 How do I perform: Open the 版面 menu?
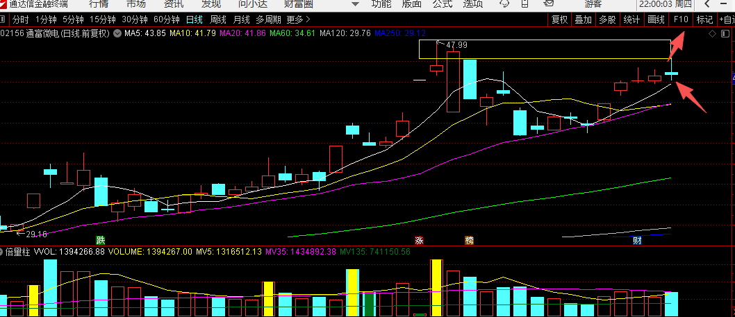(411, 3)
